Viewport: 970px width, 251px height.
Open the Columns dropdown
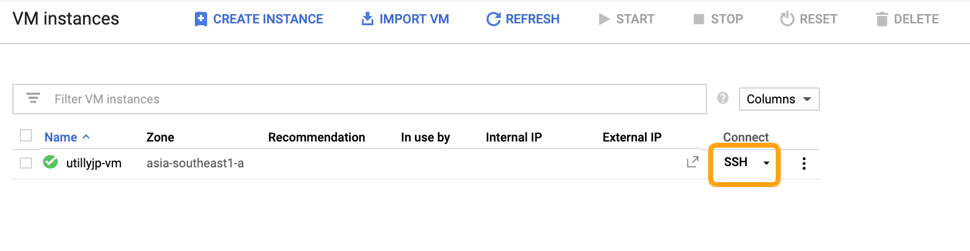click(x=779, y=99)
